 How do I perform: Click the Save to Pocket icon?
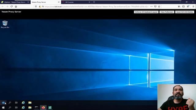point(155,6)
